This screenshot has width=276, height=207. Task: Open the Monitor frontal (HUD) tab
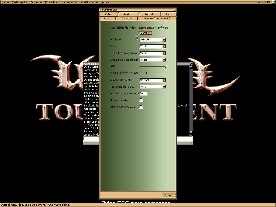157,19
